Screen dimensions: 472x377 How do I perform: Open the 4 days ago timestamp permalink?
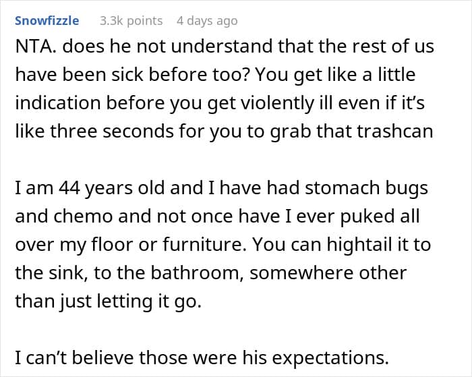207,21
